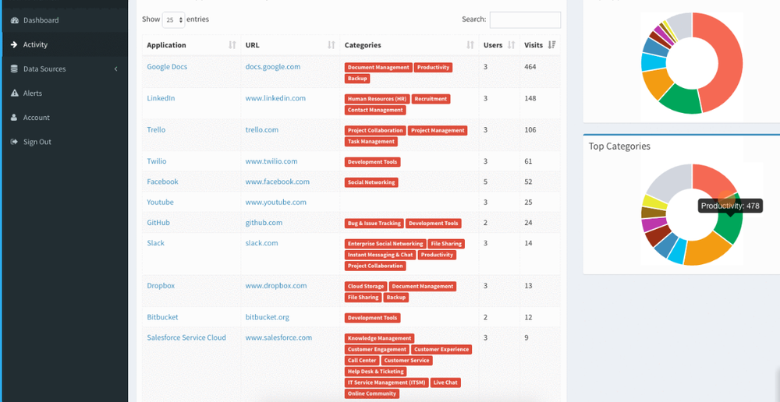Open the Google Docs application link

pos(167,66)
